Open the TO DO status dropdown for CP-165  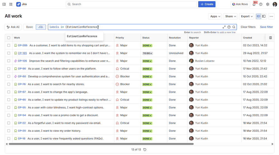pos(147,53)
